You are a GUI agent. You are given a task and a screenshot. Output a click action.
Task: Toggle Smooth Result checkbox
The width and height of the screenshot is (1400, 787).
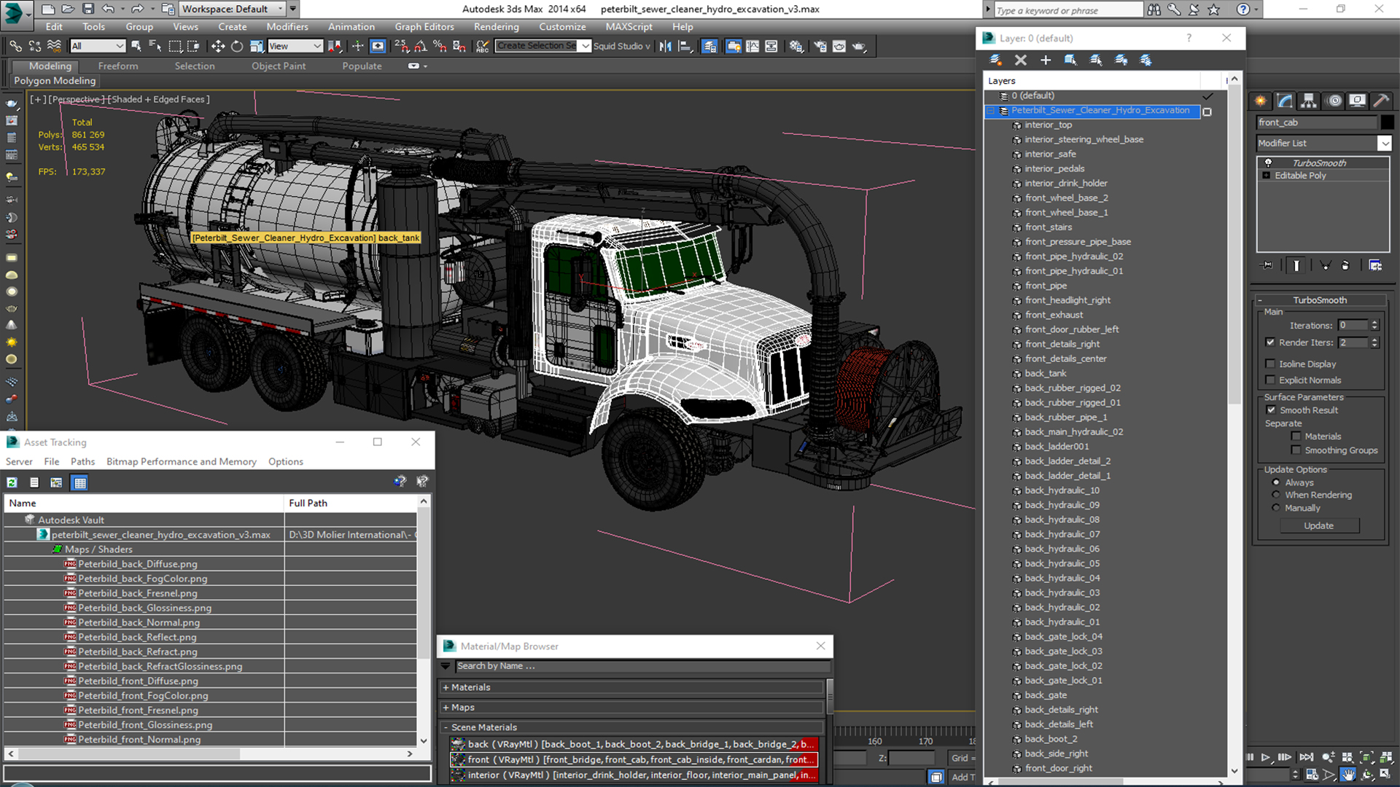[x=1271, y=410]
